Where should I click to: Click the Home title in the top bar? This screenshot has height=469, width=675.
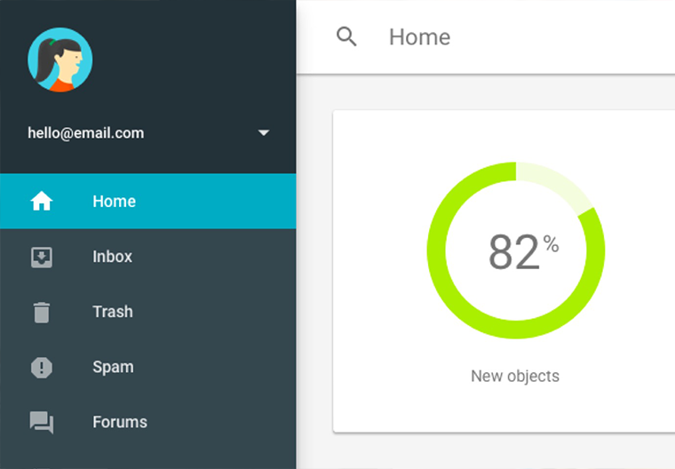(419, 36)
